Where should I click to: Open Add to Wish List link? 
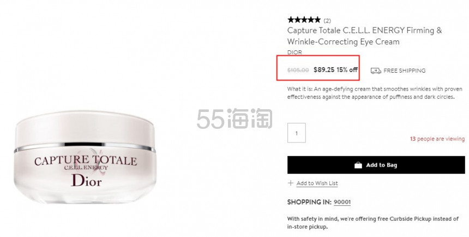tap(317, 183)
